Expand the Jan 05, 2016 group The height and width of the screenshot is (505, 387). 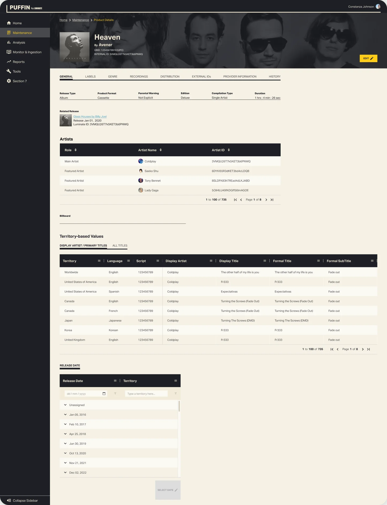coord(65,415)
